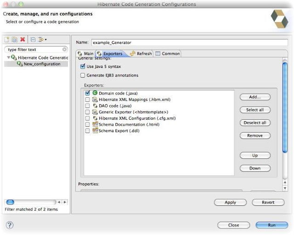Click the Name input field
This screenshot has height=235, width=294.
click(x=189, y=43)
